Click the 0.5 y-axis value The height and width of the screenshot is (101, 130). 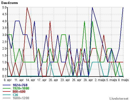click(x=4, y=69)
